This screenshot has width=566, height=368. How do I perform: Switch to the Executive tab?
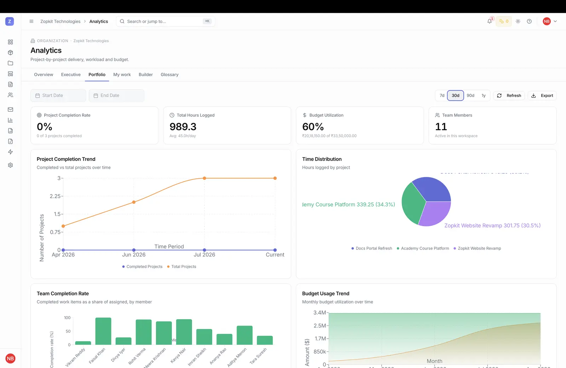click(71, 75)
